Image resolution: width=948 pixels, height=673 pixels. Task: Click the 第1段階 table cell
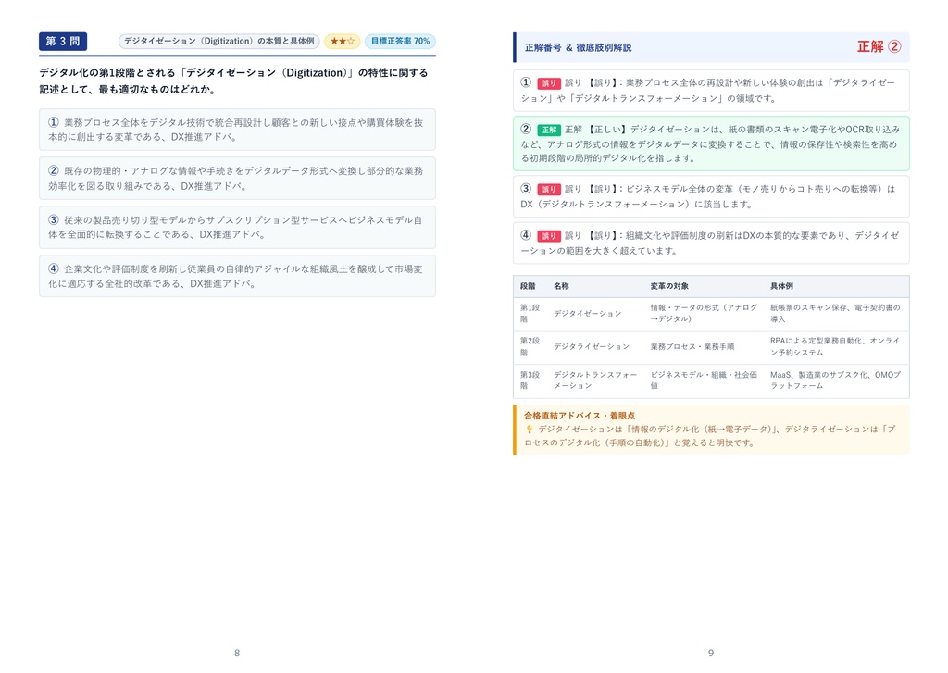click(x=530, y=313)
